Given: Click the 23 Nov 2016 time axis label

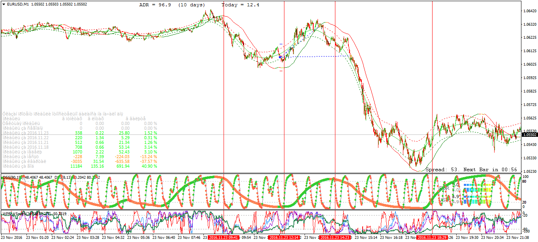Looking at the screenshot, I should (12, 238).
